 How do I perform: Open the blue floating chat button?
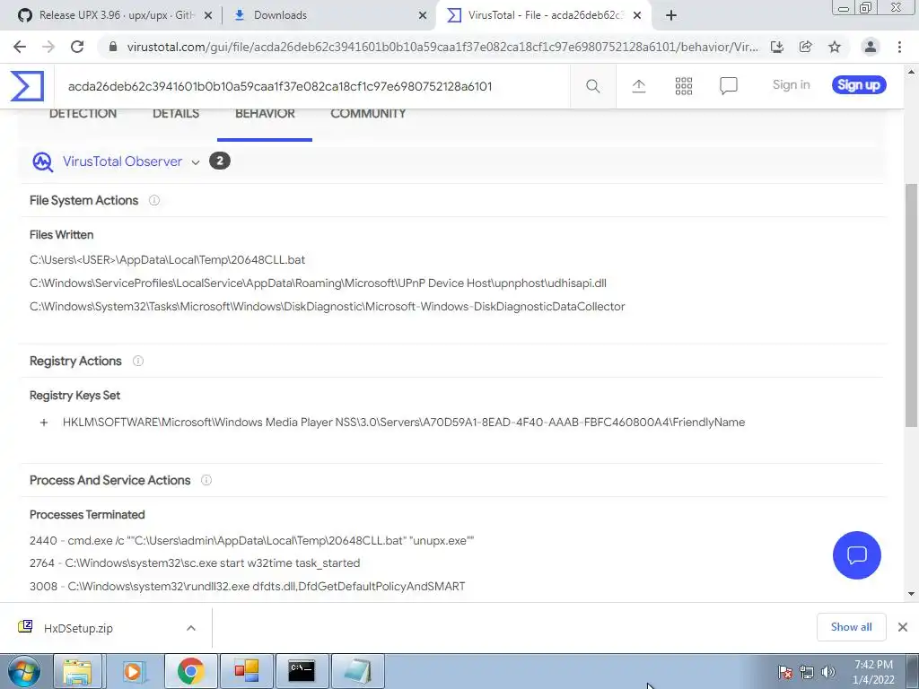856,554
